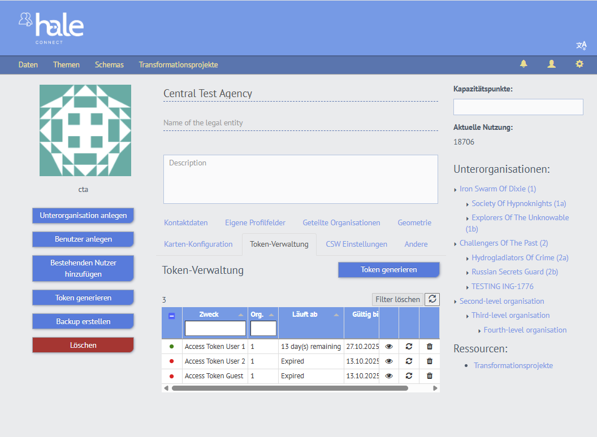Toggle the select-all checkbox in table header
The image size is (597, 437).
[172, 316]
